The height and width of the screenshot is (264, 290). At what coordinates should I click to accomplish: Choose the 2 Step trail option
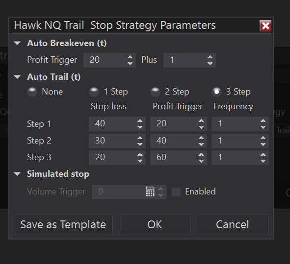(x=155, y=92)
